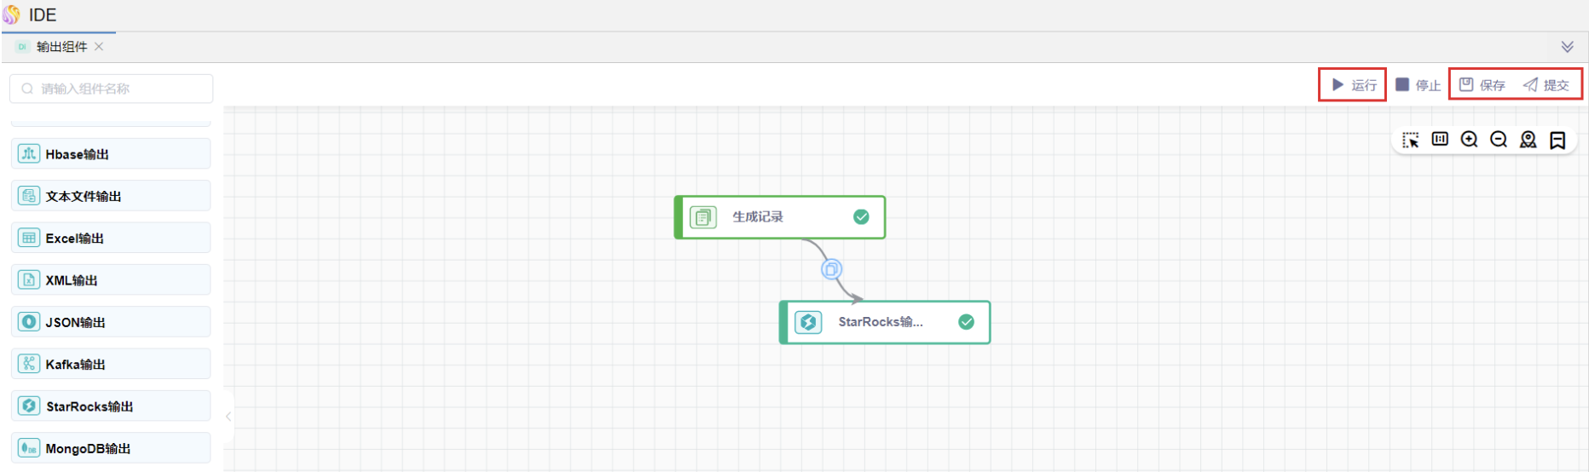The image size is (1589, 472).
Task: Click the fit-to-actual-size canvas icon
Action: click(x=1440, y=140)
